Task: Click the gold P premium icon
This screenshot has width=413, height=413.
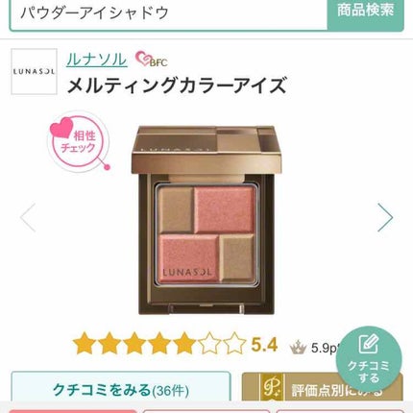Action: coord(272,387)
